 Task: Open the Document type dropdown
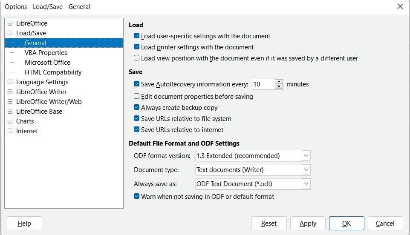306,170
